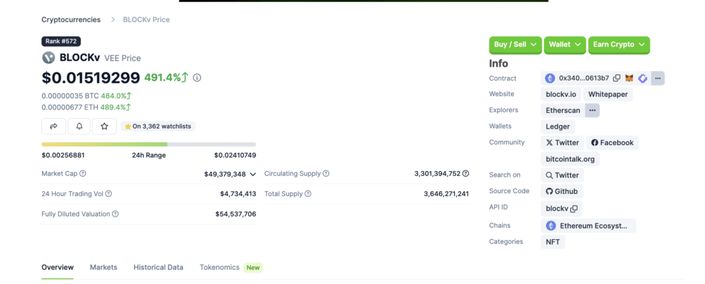Screen dimensions: 705x284
Task: Open the Etherscan explorer link
Action: pos(563,110)
